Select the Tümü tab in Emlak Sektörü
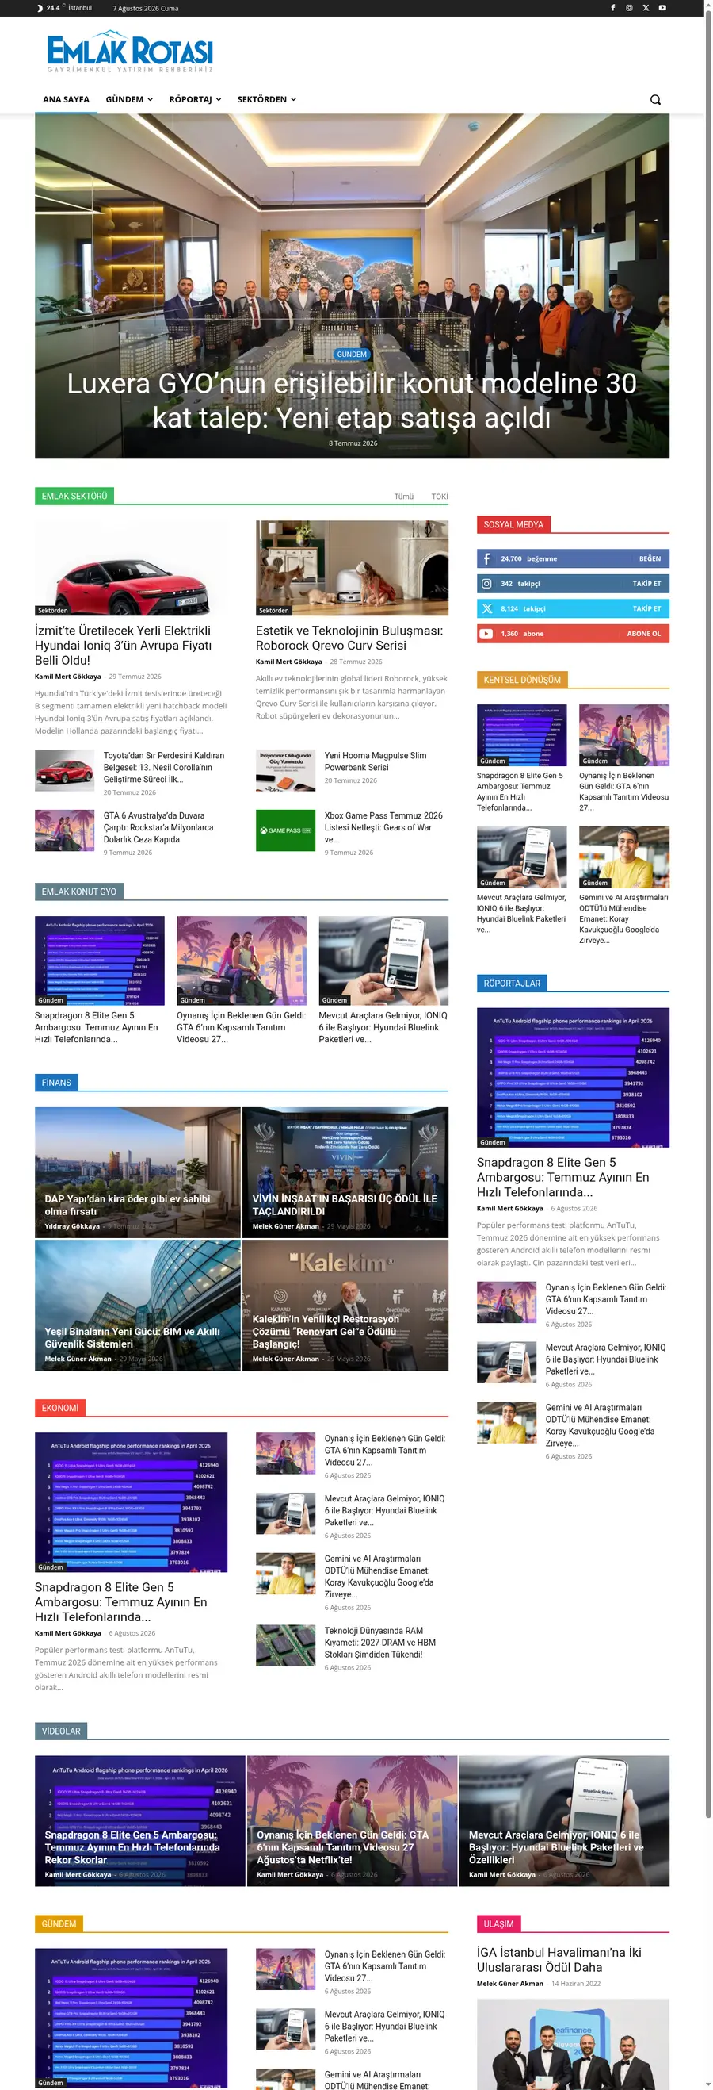Viewport: 713px width, 2090px height. coord(403,497)
